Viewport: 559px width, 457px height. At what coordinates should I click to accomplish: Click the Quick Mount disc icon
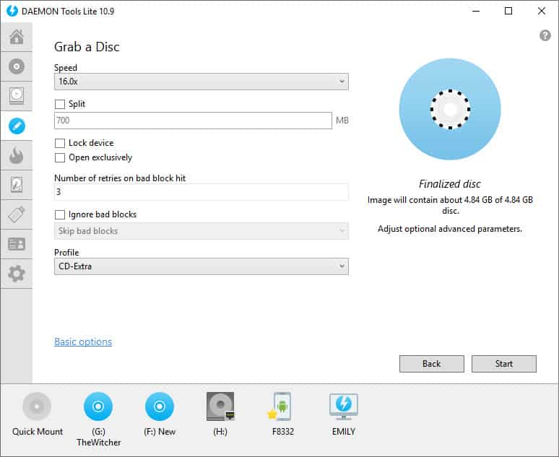(x=37, y=406)
